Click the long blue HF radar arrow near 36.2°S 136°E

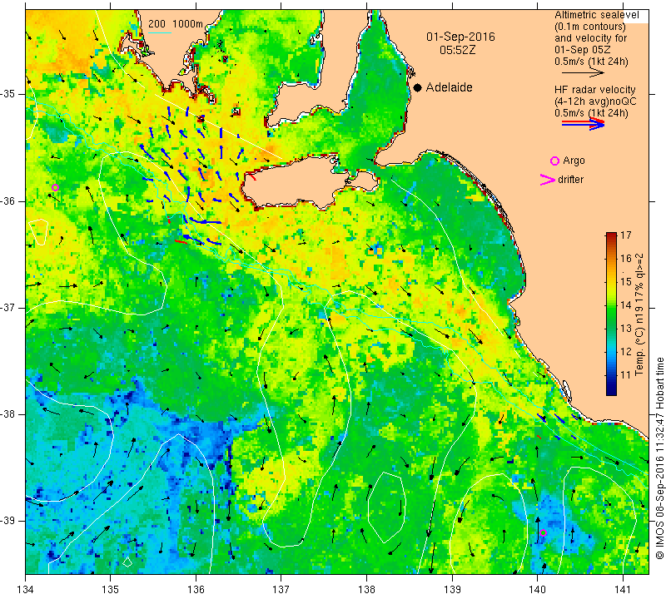(205, 221)
